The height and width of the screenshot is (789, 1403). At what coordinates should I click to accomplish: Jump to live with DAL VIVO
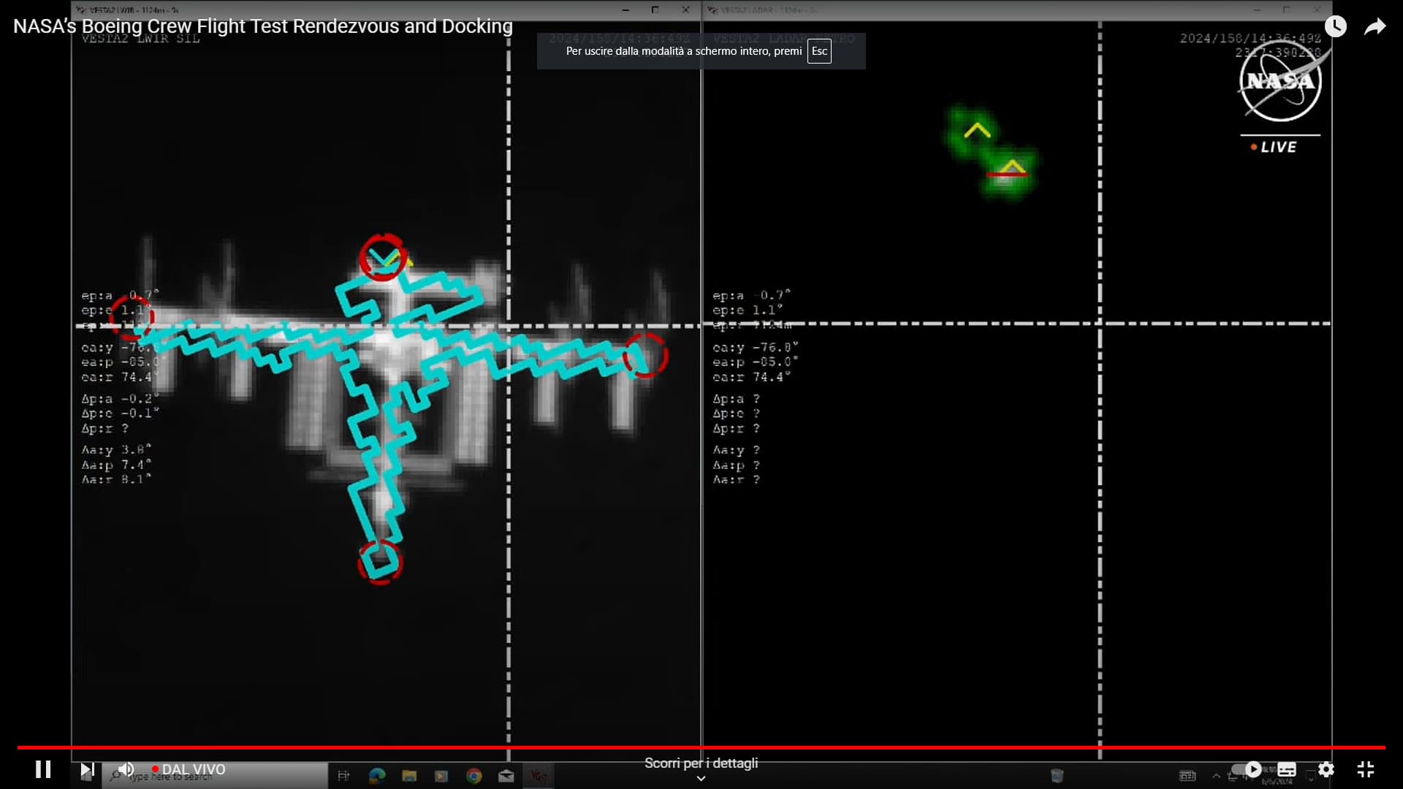point(189,769)
